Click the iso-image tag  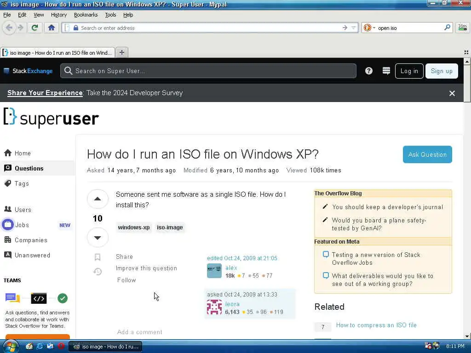[170, 227]
